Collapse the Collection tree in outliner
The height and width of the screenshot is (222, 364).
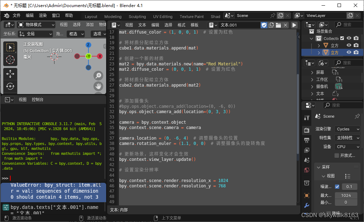tap(312, 39)
